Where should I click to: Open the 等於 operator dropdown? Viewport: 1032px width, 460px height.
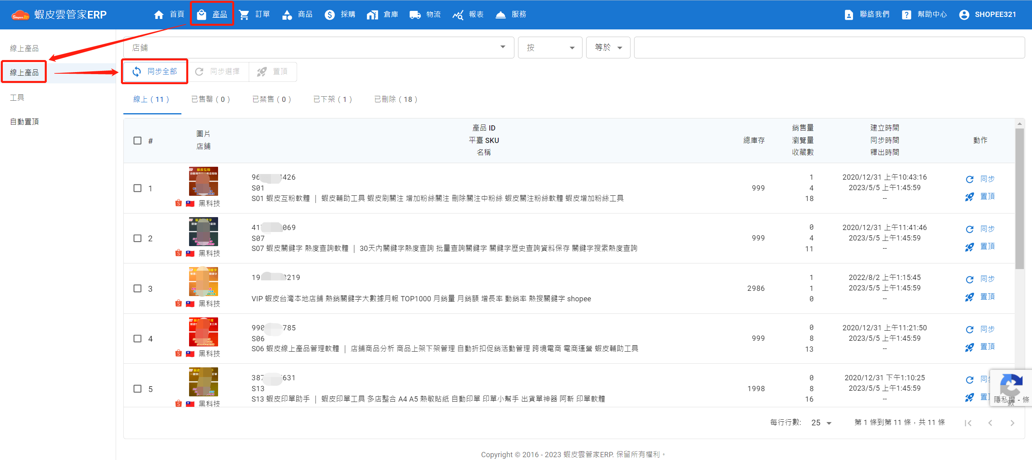[608, 48]
